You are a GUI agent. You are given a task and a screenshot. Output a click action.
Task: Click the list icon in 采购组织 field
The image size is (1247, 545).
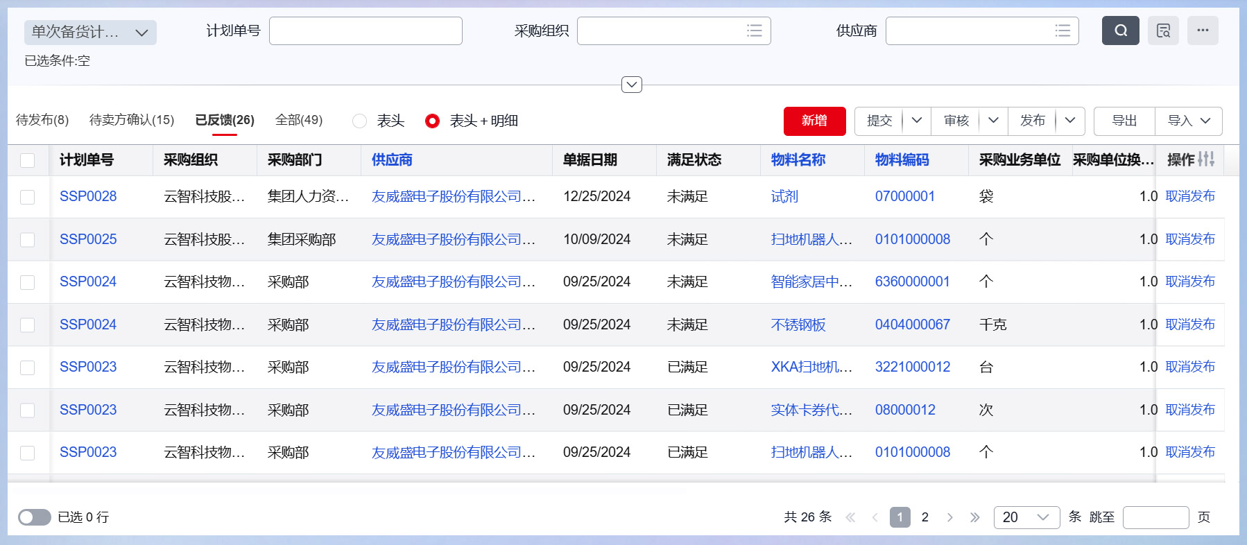point(754,31)
